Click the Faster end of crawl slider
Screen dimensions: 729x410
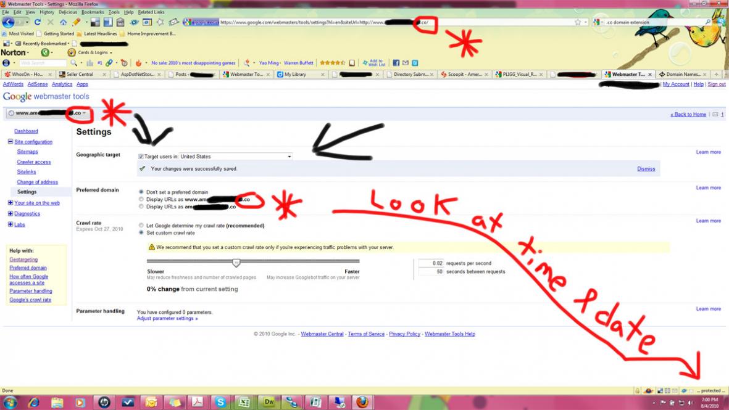352,272
